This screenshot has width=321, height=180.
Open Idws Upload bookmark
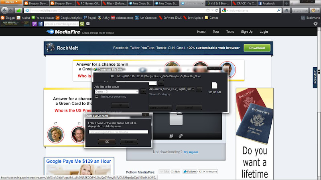tap(193, 18)
